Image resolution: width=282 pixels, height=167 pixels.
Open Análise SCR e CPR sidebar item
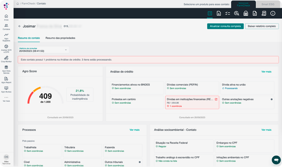[6, 48]
